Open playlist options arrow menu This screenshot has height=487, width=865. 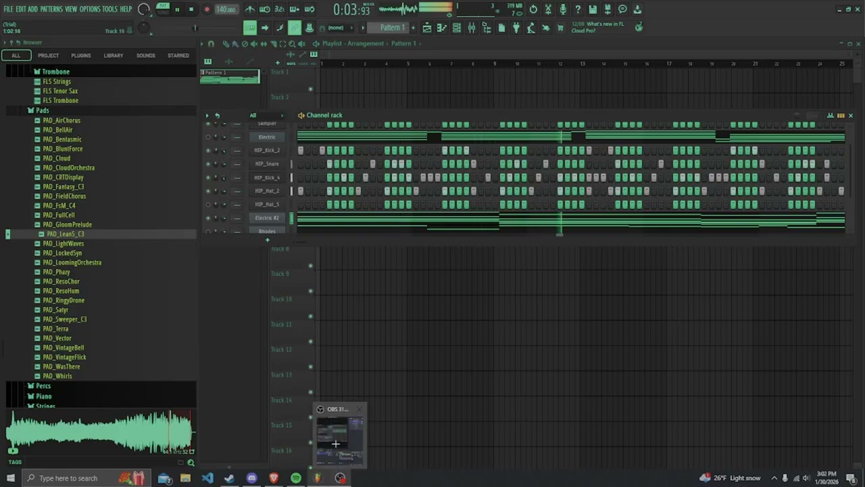tap(201, 44)
